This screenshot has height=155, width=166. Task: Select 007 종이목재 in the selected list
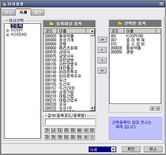pyautogui.click(x=135, y=40)
